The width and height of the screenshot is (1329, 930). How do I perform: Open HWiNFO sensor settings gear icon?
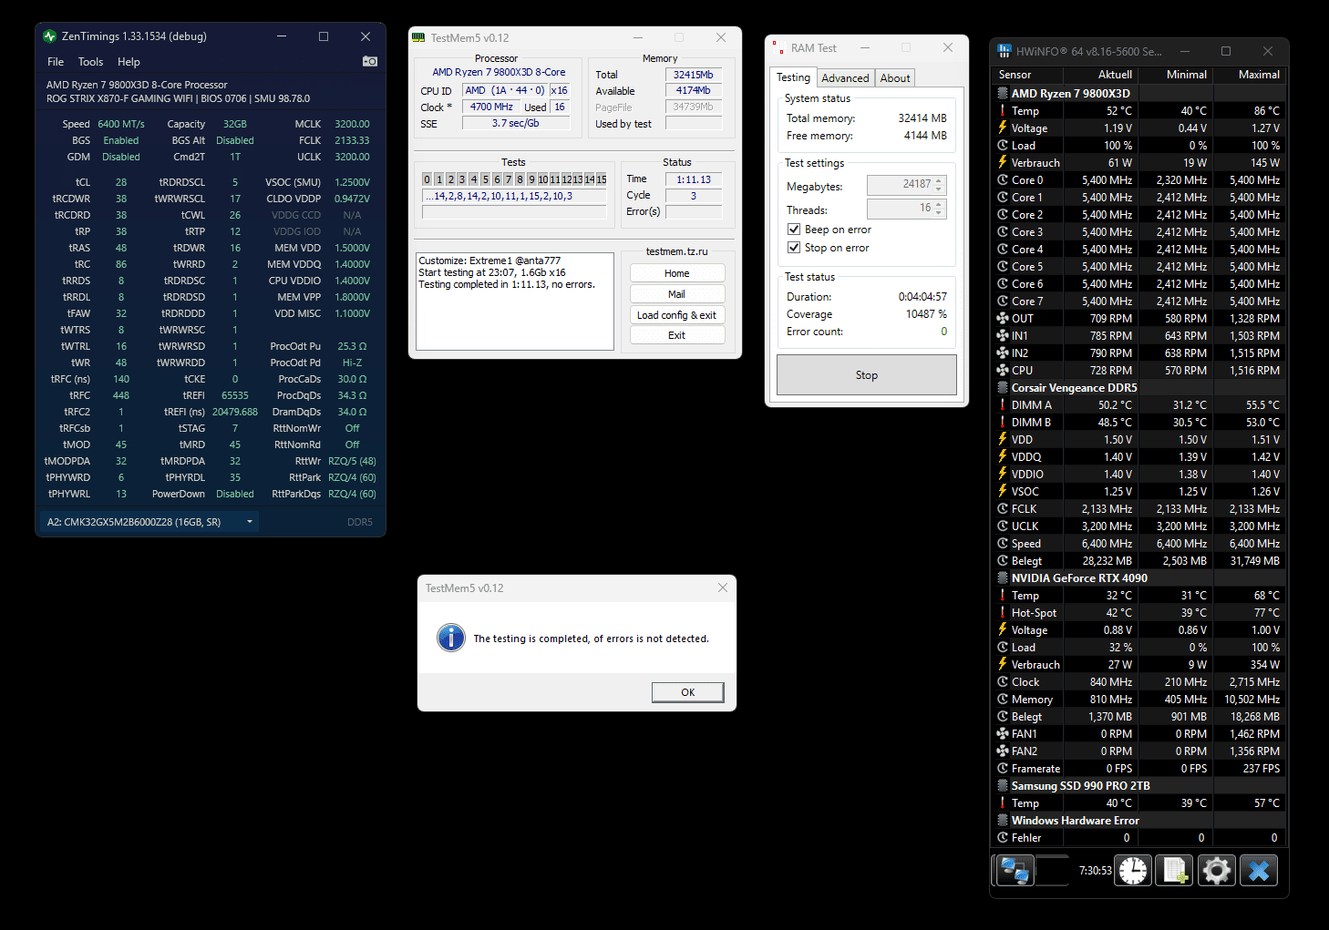click(x=1217, y=871)
